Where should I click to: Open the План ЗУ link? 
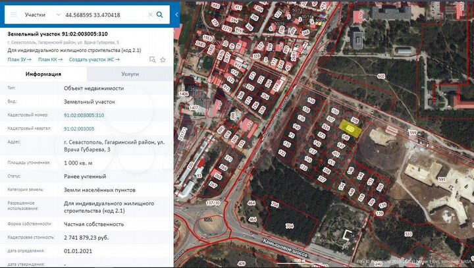click(x=19, y=59)
